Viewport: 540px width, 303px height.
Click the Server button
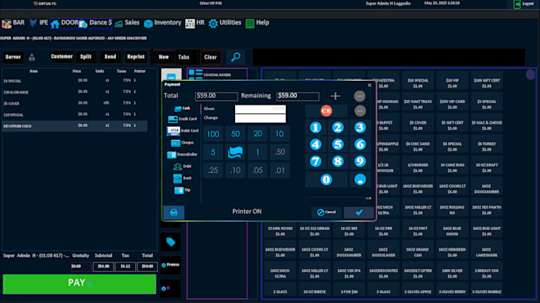pos(13,57)
